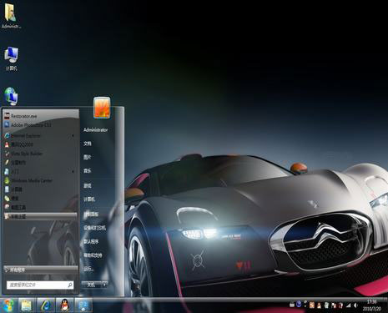Open 音乐 Music in Start menu

click(x=88, y=171)
